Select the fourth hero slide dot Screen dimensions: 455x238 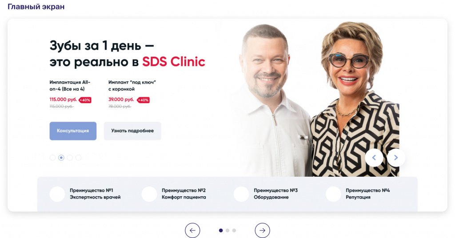pos(78,158)
